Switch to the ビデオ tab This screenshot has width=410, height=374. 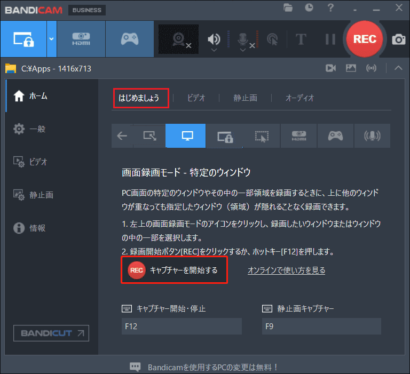pyautogui.click(x=196, y=98)
